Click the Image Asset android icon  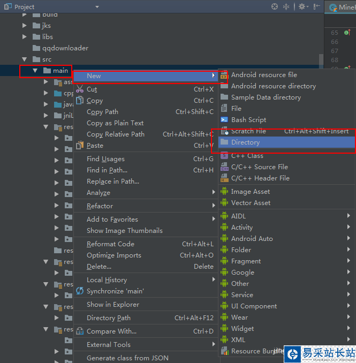(224, 192)
